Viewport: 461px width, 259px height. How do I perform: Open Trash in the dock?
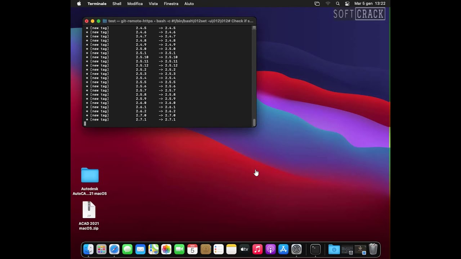373,249
